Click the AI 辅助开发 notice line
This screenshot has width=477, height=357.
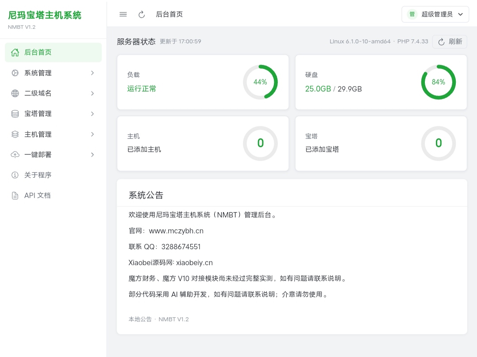coord(228,294)
